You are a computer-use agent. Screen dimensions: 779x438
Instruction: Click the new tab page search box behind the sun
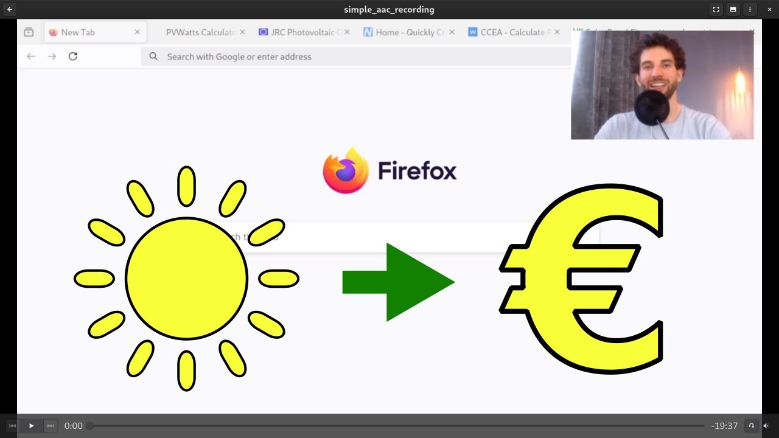coord(389,237)
